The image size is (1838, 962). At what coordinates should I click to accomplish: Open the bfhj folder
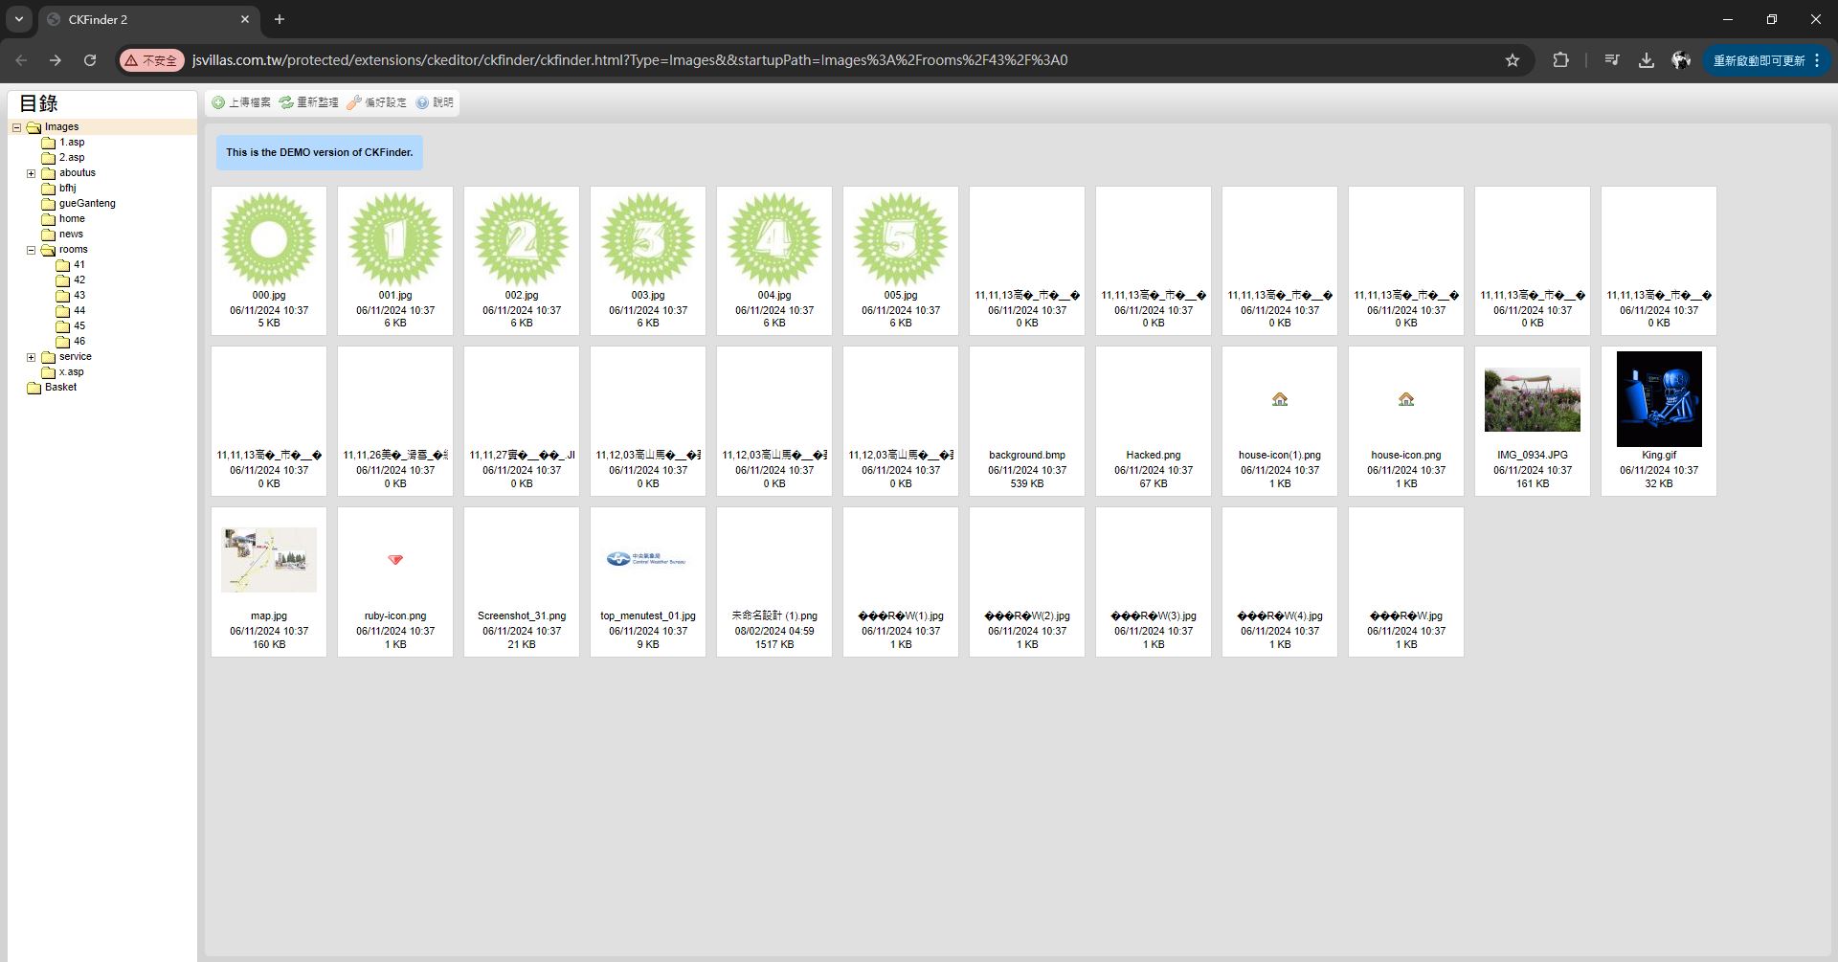67,189
